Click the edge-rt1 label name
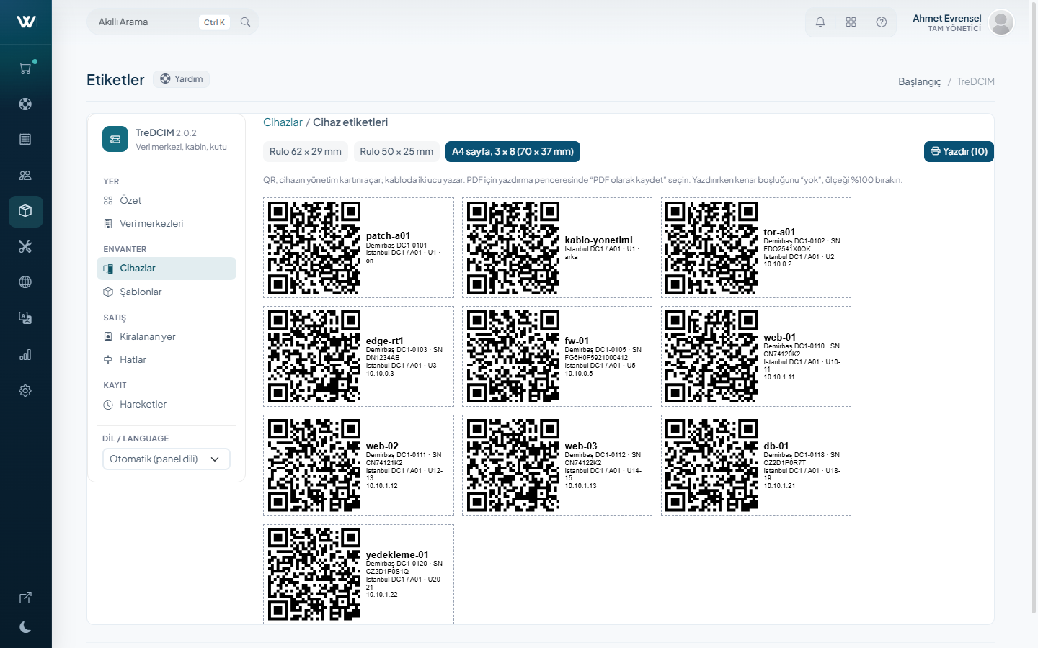This screenshot has height=648, width=1038. [385, 341]
